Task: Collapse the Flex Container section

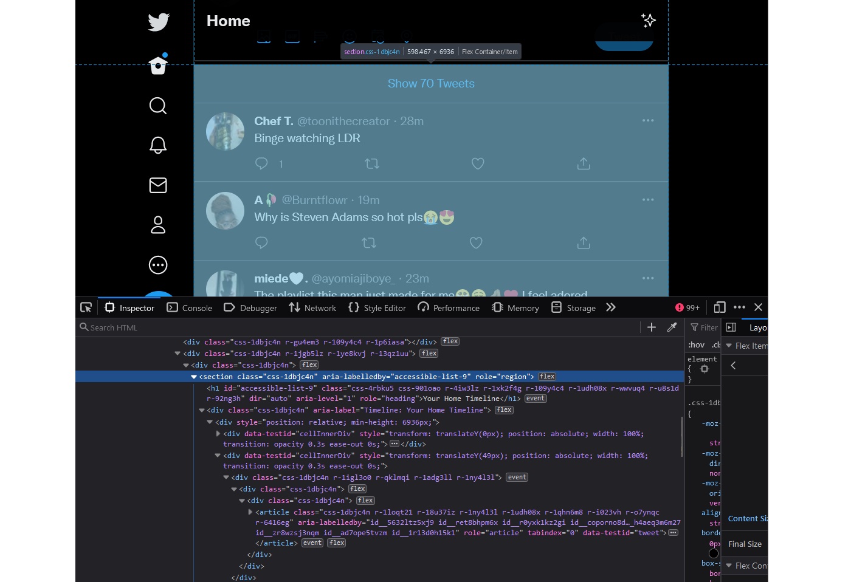Action: coord(729,566)
